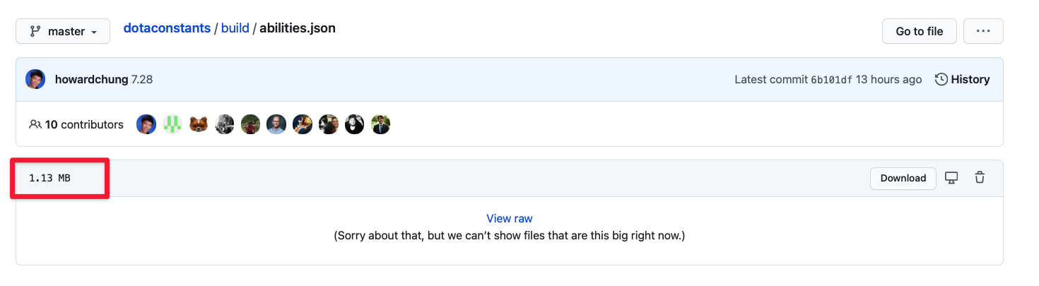Go to the dotaconstants repository root
This screenshot has height=286, width=1039.
coord(167,28)
